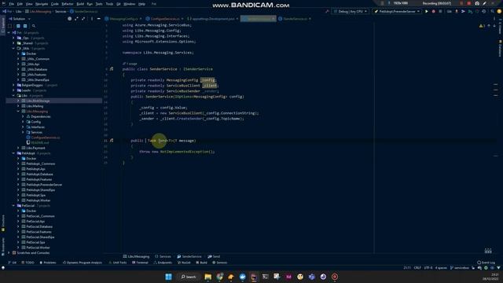Click the gutter implements icon beside SenderService class
This screenshot has height=283, width=503.
point(112,69)
